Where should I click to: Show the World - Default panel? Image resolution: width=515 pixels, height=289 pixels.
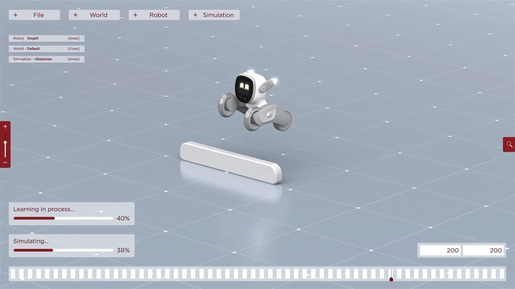pyautogui.click(x=73, y=49)
